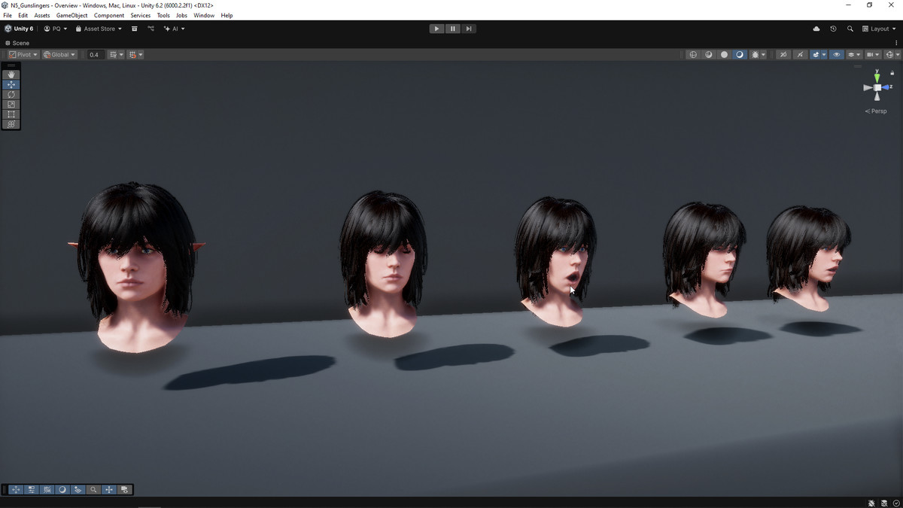Select the Move tool
Viewport: 903px width, 508px height.
(11, 84)
